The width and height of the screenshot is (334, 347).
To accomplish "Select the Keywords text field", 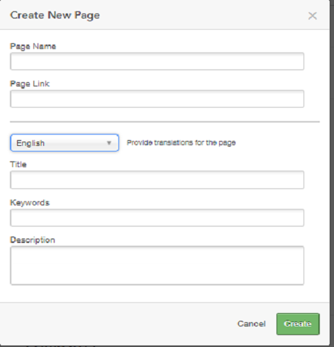I will tap(157, 217).
